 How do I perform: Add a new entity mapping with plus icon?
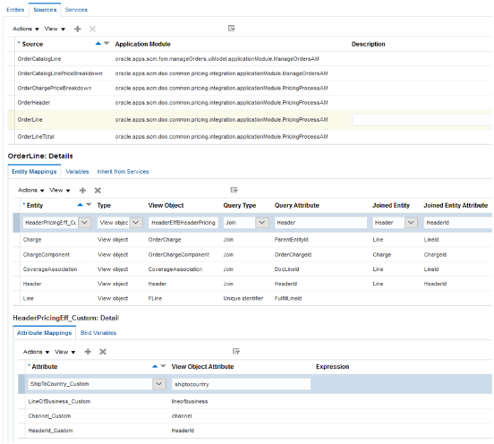click(82, 191)
